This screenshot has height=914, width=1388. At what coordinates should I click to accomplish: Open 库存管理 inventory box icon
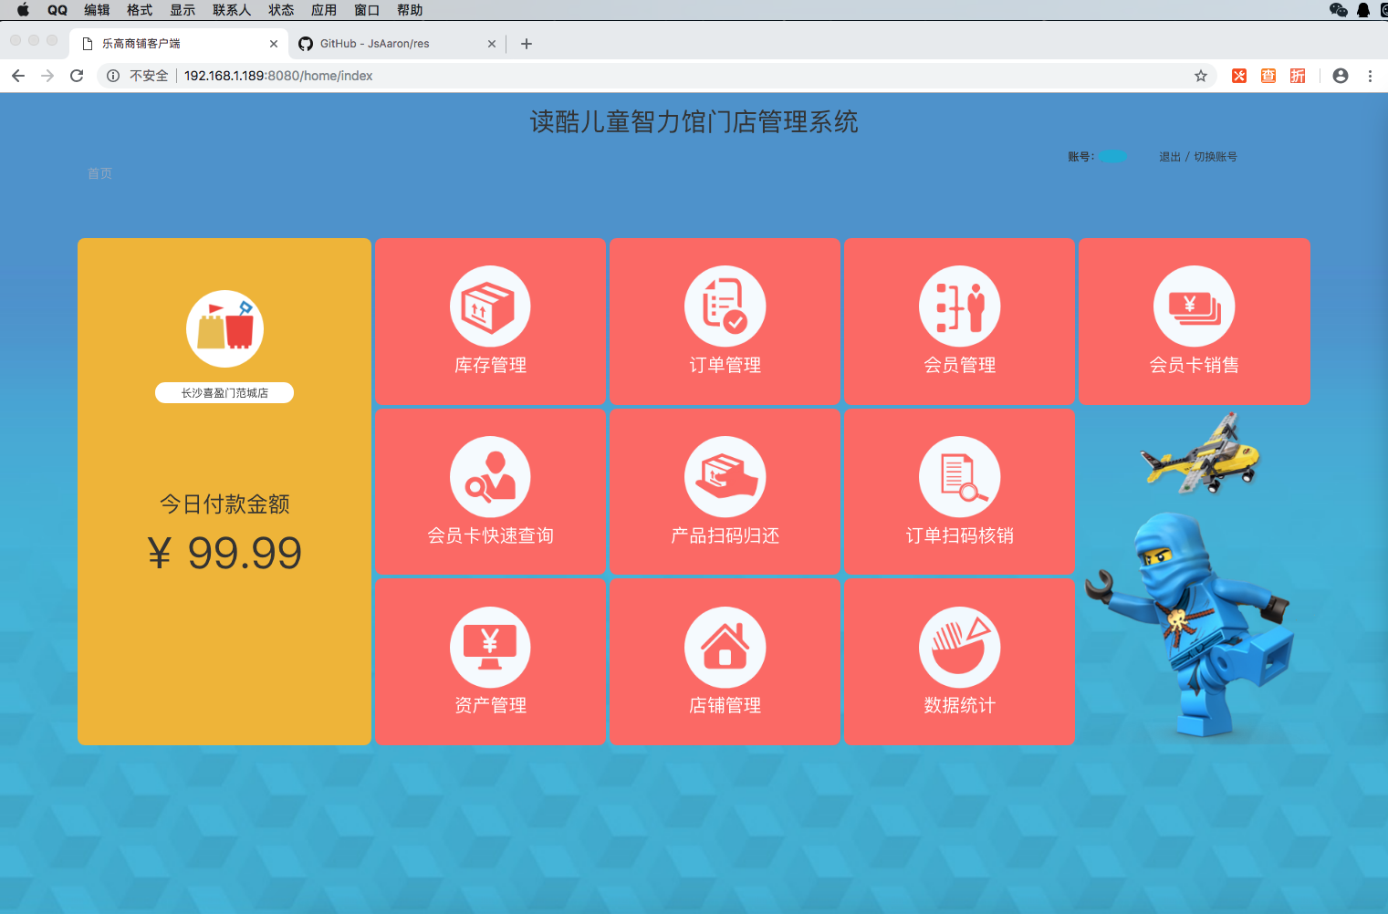tap(490, 306)
